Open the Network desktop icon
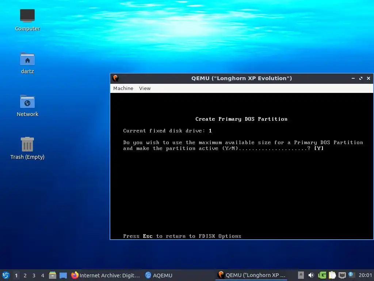Viewport: 374px width, 281px height. click(x=27, y=106)
